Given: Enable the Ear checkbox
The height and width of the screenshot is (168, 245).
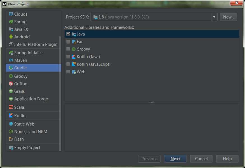Looking at the screenshot, I should click(68, 41).
